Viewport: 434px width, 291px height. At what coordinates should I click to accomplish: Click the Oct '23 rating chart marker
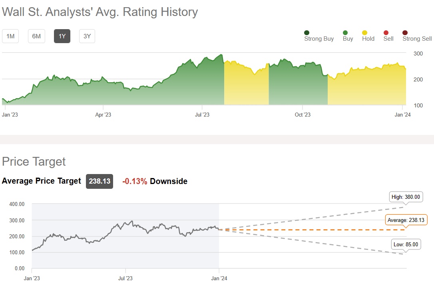[303, 115]
